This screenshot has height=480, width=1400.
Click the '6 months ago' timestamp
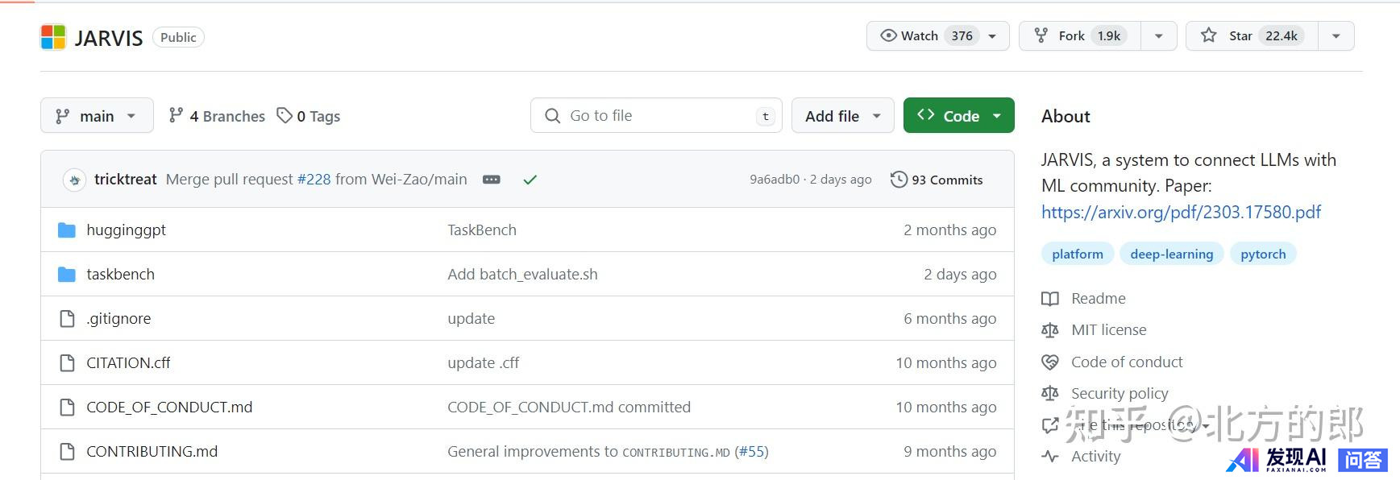950,319
